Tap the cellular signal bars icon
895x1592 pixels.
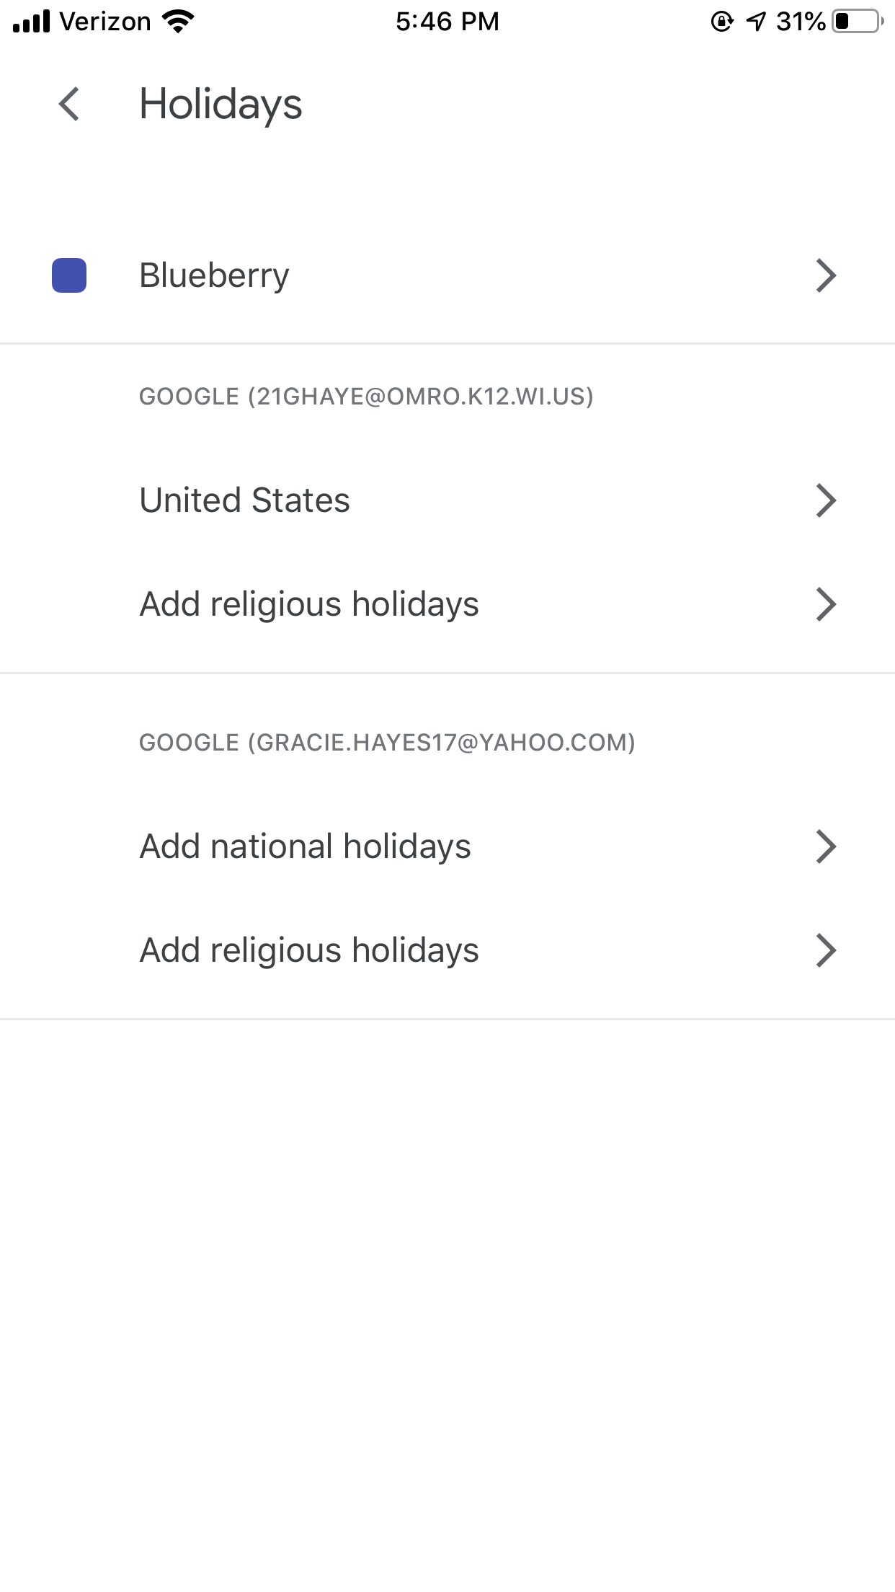[x=32, y=22]
